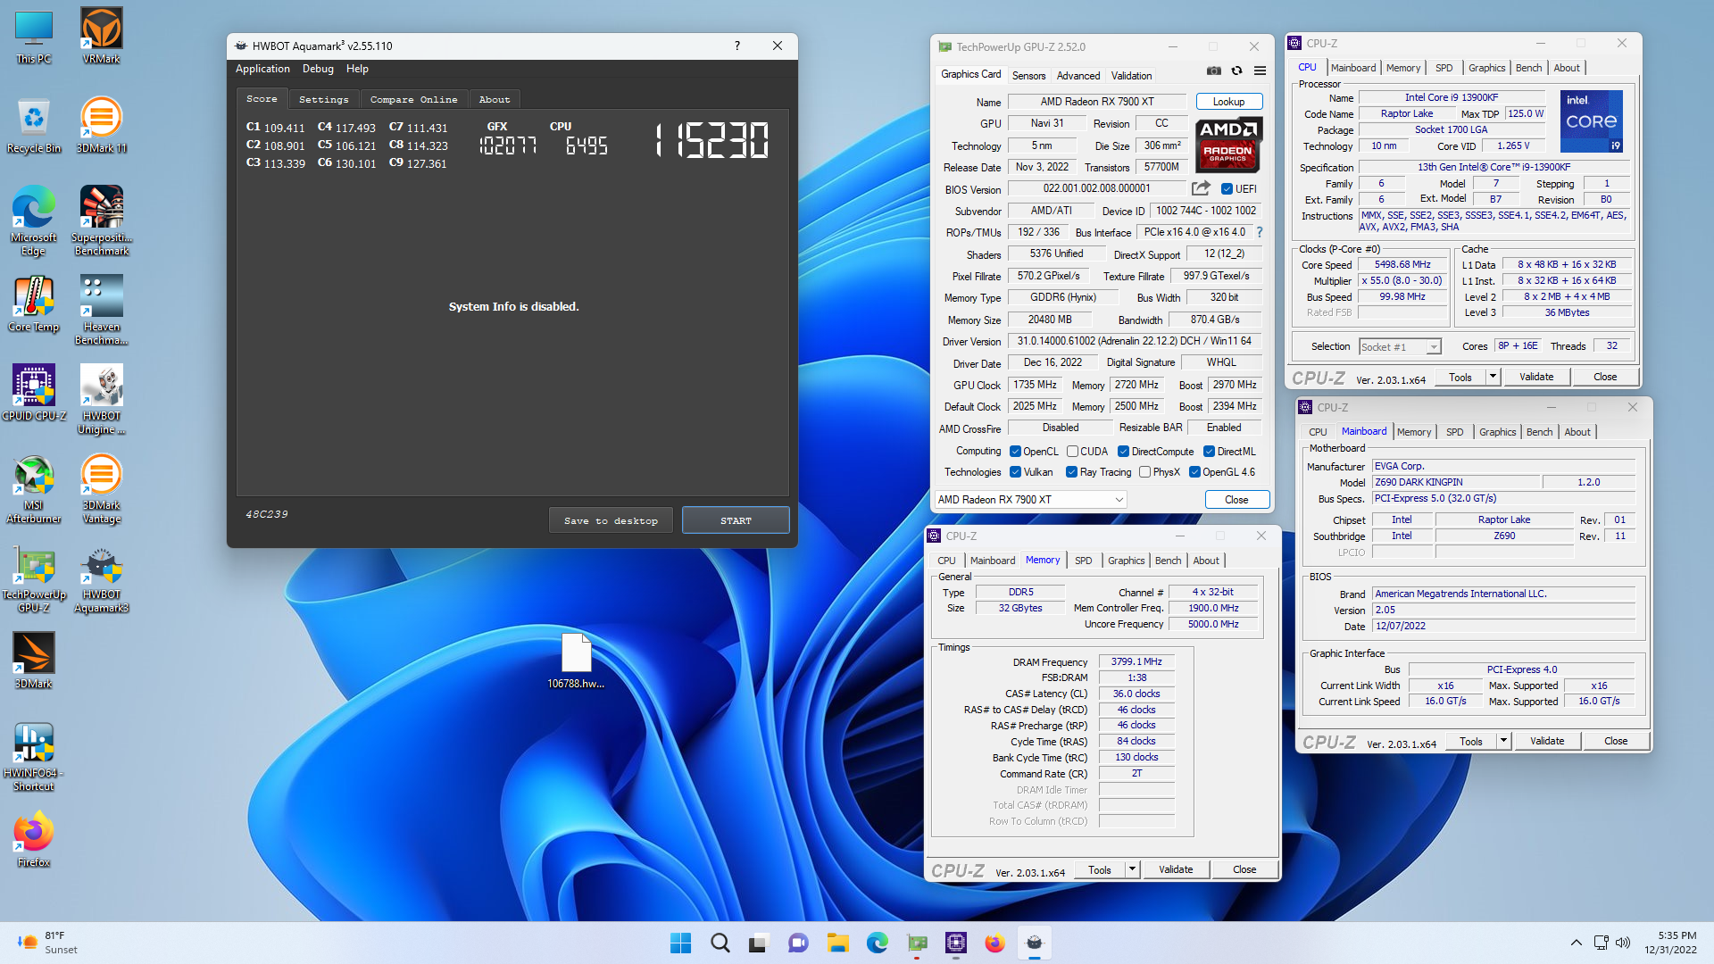
Task: Expand the AMD Radeon RX 7900 XT GPU dropdown
Action: pyautogui.click(x=1030, y=500)
